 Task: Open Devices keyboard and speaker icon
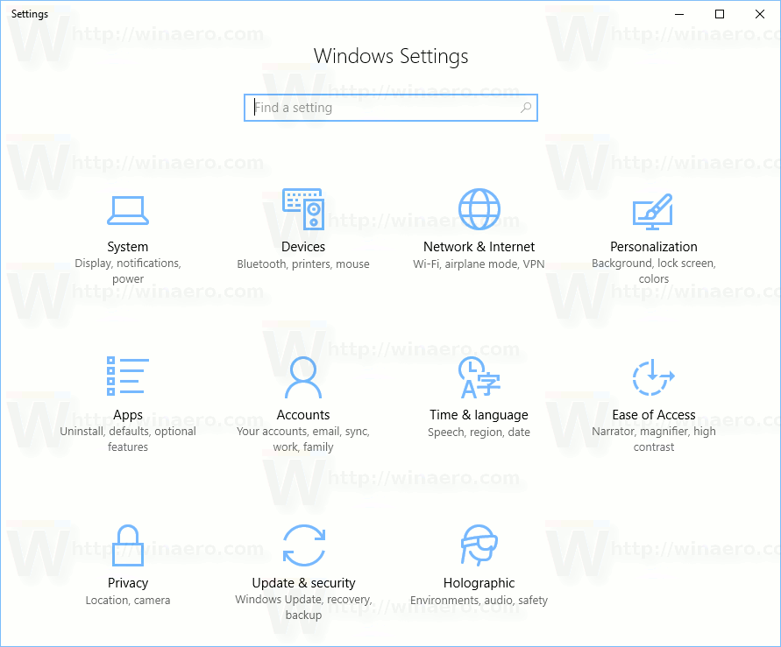tap(303, 209)
